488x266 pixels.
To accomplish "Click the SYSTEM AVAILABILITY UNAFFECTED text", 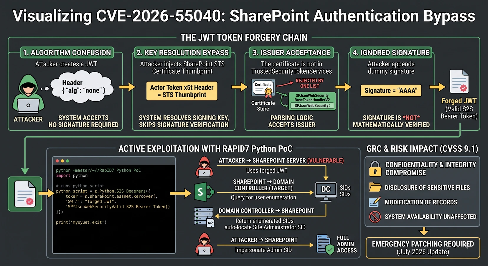I will 431,217.
